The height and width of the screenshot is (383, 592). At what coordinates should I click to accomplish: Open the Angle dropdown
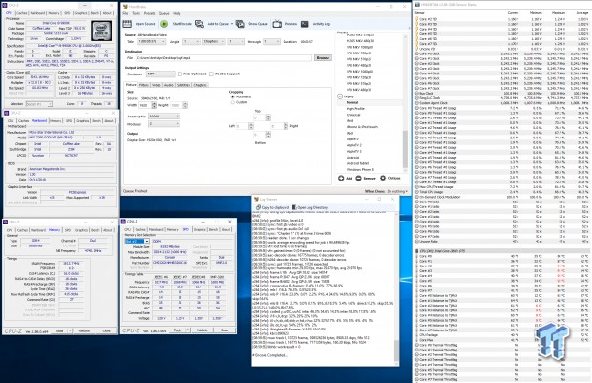tap(191, 42)
